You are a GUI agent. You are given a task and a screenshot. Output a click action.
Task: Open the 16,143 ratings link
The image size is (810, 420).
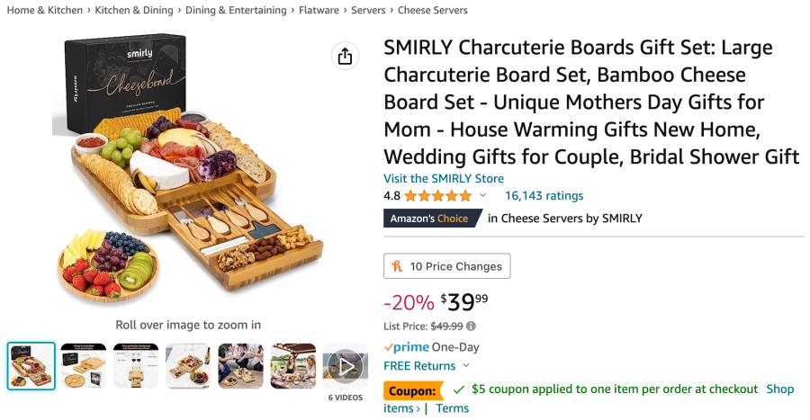coord(544,196)
